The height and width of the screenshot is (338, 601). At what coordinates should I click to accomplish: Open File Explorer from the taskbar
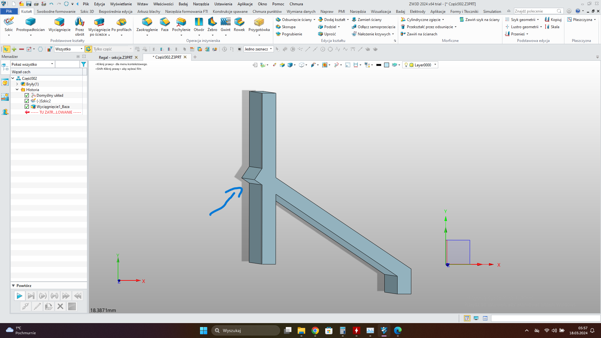point(301,330)
